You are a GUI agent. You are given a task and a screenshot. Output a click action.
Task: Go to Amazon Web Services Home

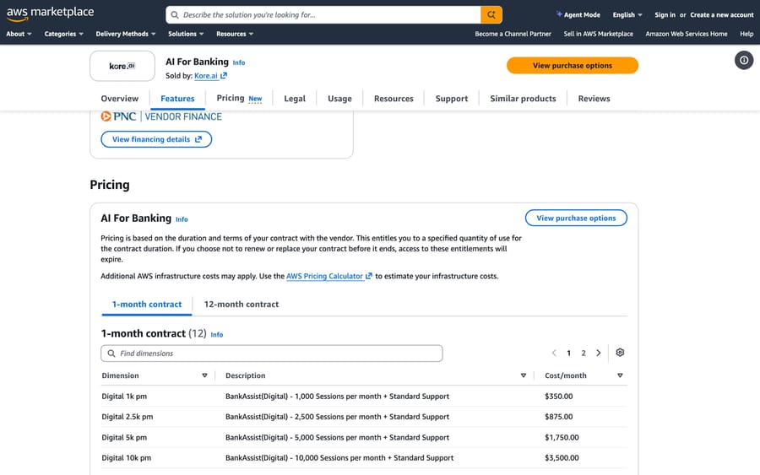tap(687, 34)
